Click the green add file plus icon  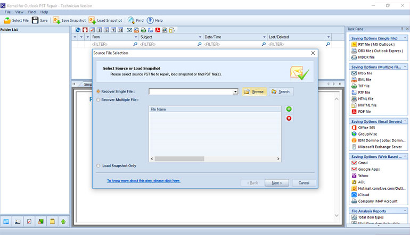[289, 109]
